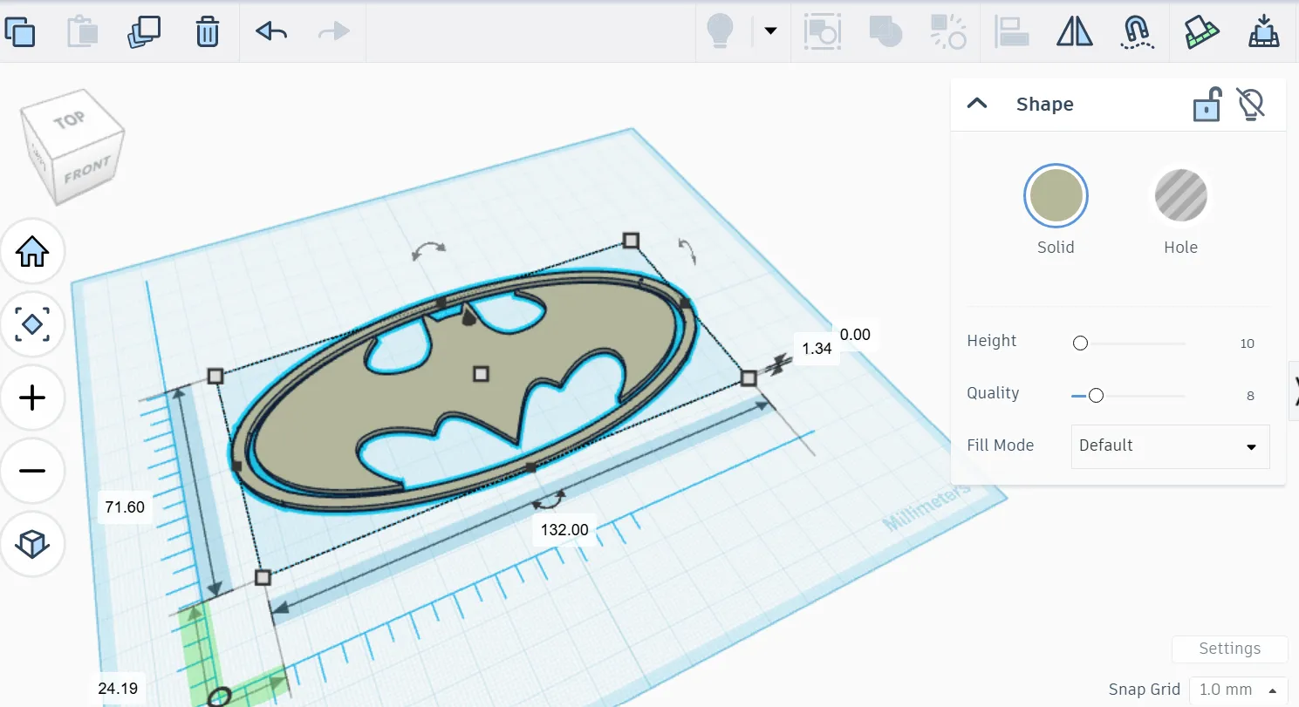This screenshot has height=707, width=1299.
Task: Delete the selected shape
Action: point(207,31)
